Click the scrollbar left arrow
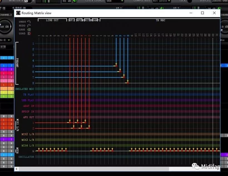Screen dimensions: 228x176 [17, 169]
